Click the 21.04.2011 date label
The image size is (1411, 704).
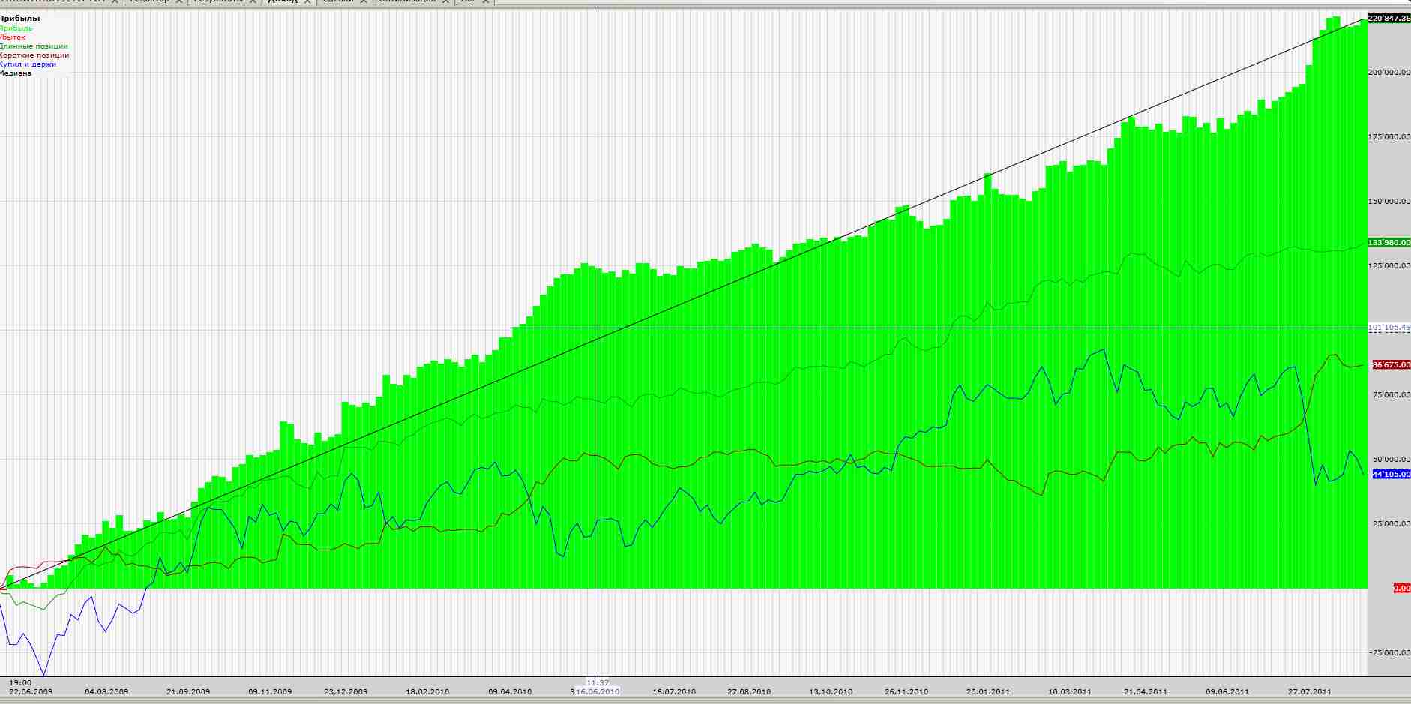click(1146, 692)
